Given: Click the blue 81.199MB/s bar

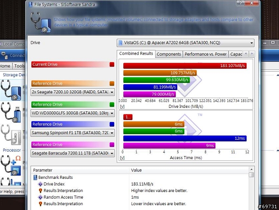Looking at the screenshot, I should 150,87.
